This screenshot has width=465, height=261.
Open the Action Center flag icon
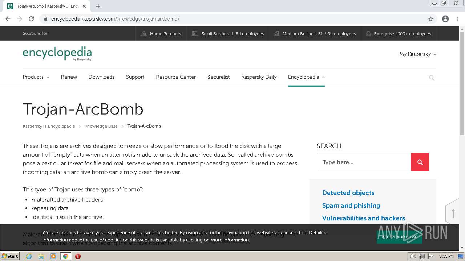click(430, 256)
